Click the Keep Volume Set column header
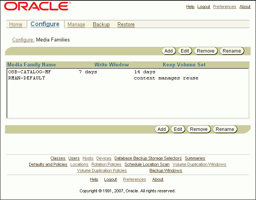256x200 pixels. pyautogui.click(x=184, y=64)
